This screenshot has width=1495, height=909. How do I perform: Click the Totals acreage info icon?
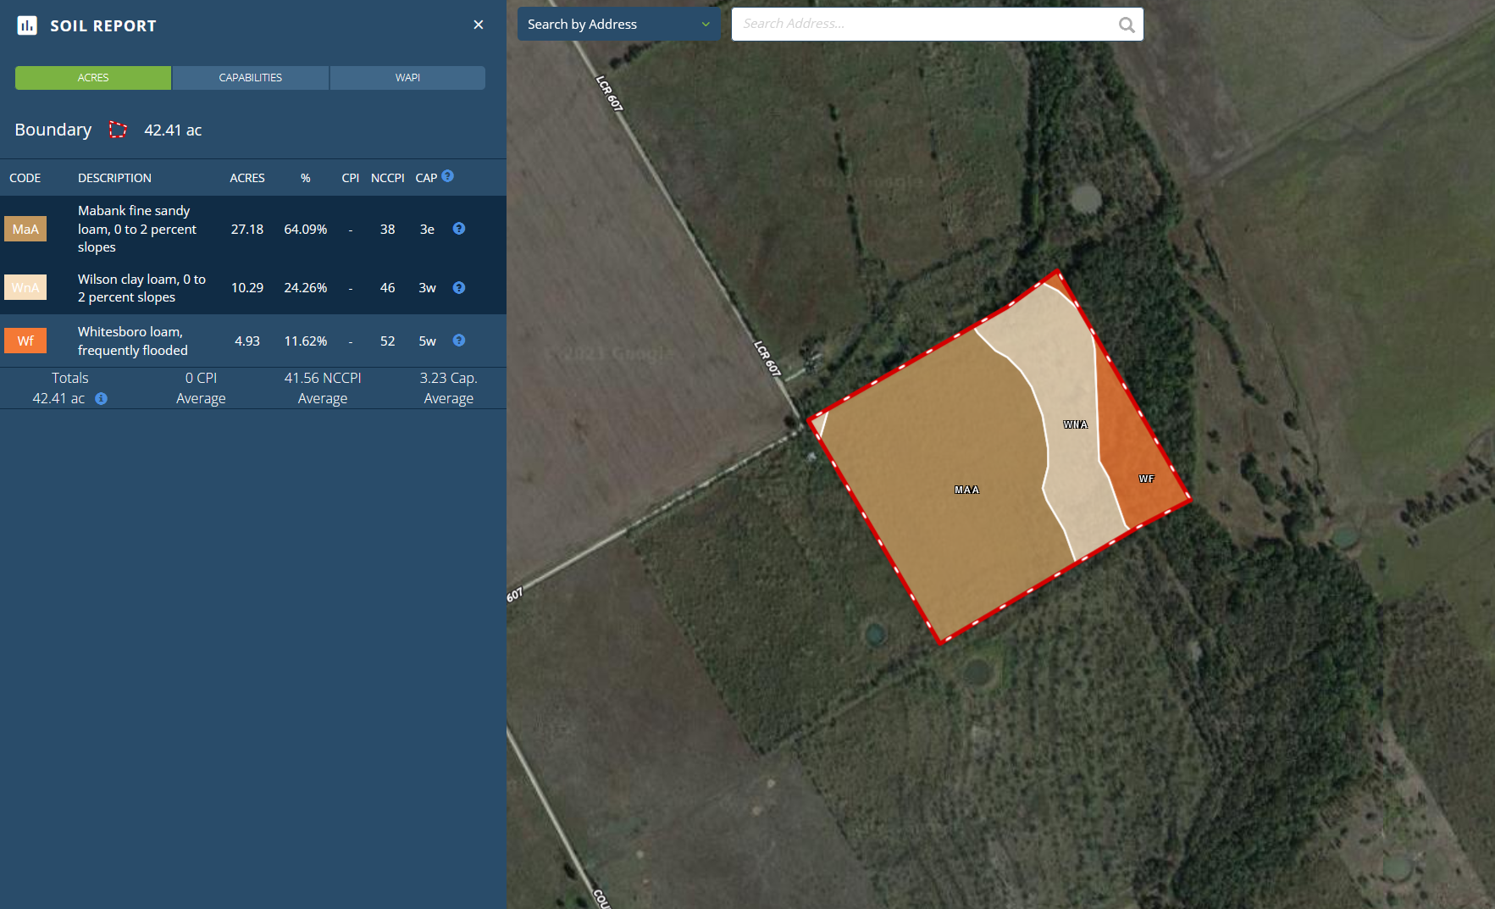coord(101,399)
